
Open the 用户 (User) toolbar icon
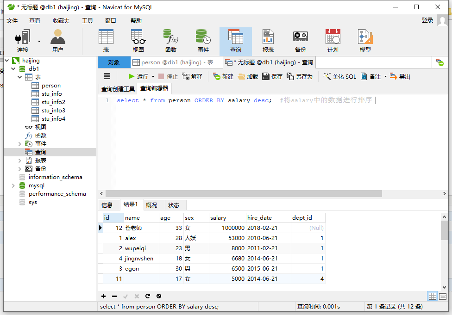click(57, 41)
